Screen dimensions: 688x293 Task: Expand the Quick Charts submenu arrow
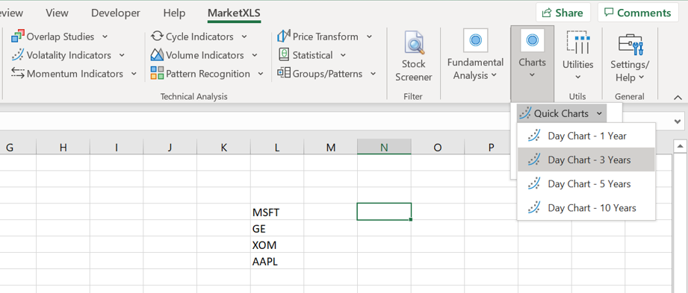(x=599, y=113)
